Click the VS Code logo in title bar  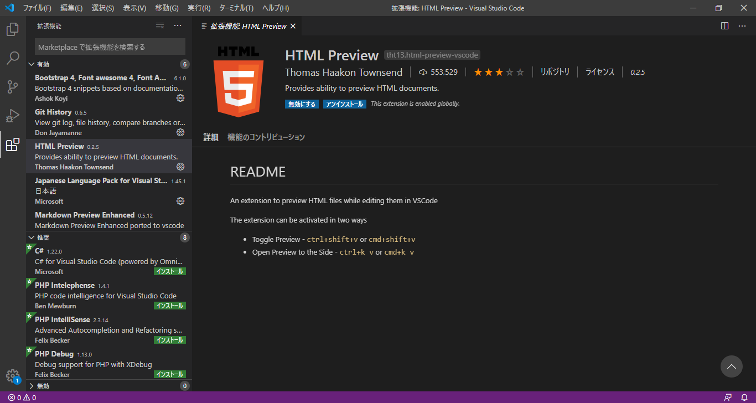[x=9, y=8]
